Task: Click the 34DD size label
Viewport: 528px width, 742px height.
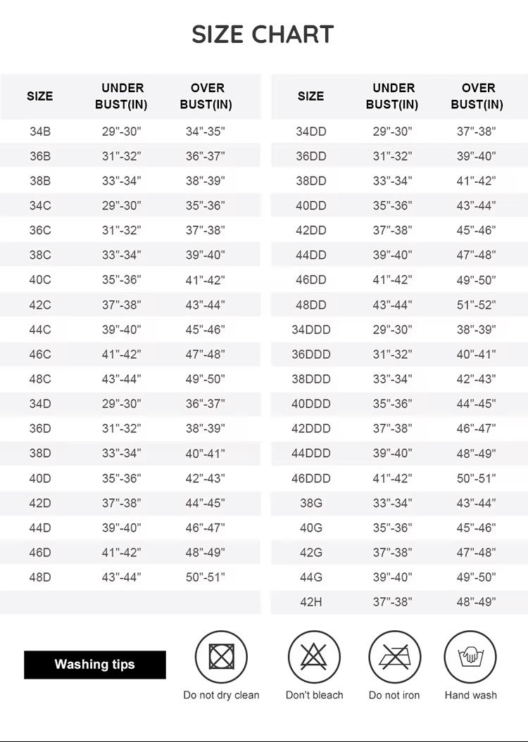Action: click(311, 131)
